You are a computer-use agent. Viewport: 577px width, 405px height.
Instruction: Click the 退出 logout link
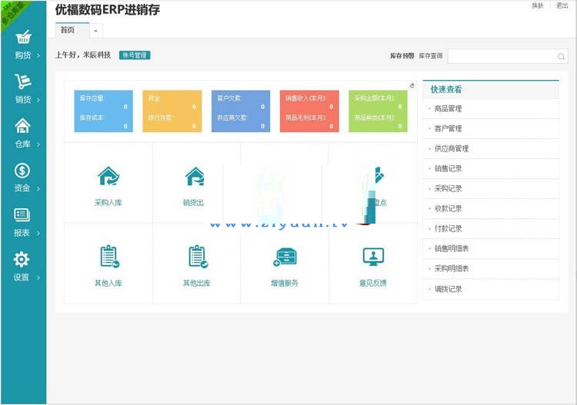point(562,5)
